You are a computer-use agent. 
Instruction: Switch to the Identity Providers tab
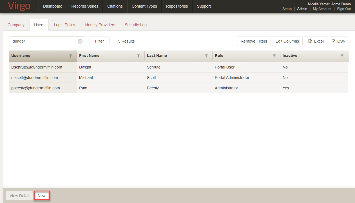pyautogui.click(x=100, y=25)
